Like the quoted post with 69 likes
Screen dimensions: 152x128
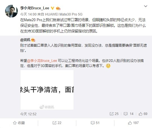pos(143,114)
